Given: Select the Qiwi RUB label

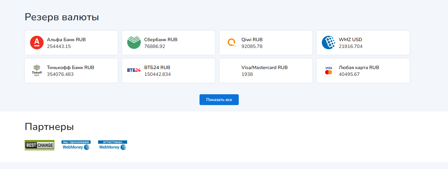Looking at the screenshot, I should (x=252, y=40).
